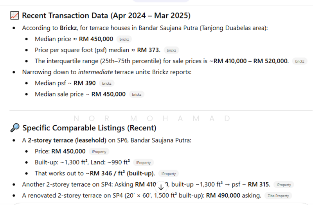Open the brickz source chip after RM 373
313x205 pixels.
(171, 50)
